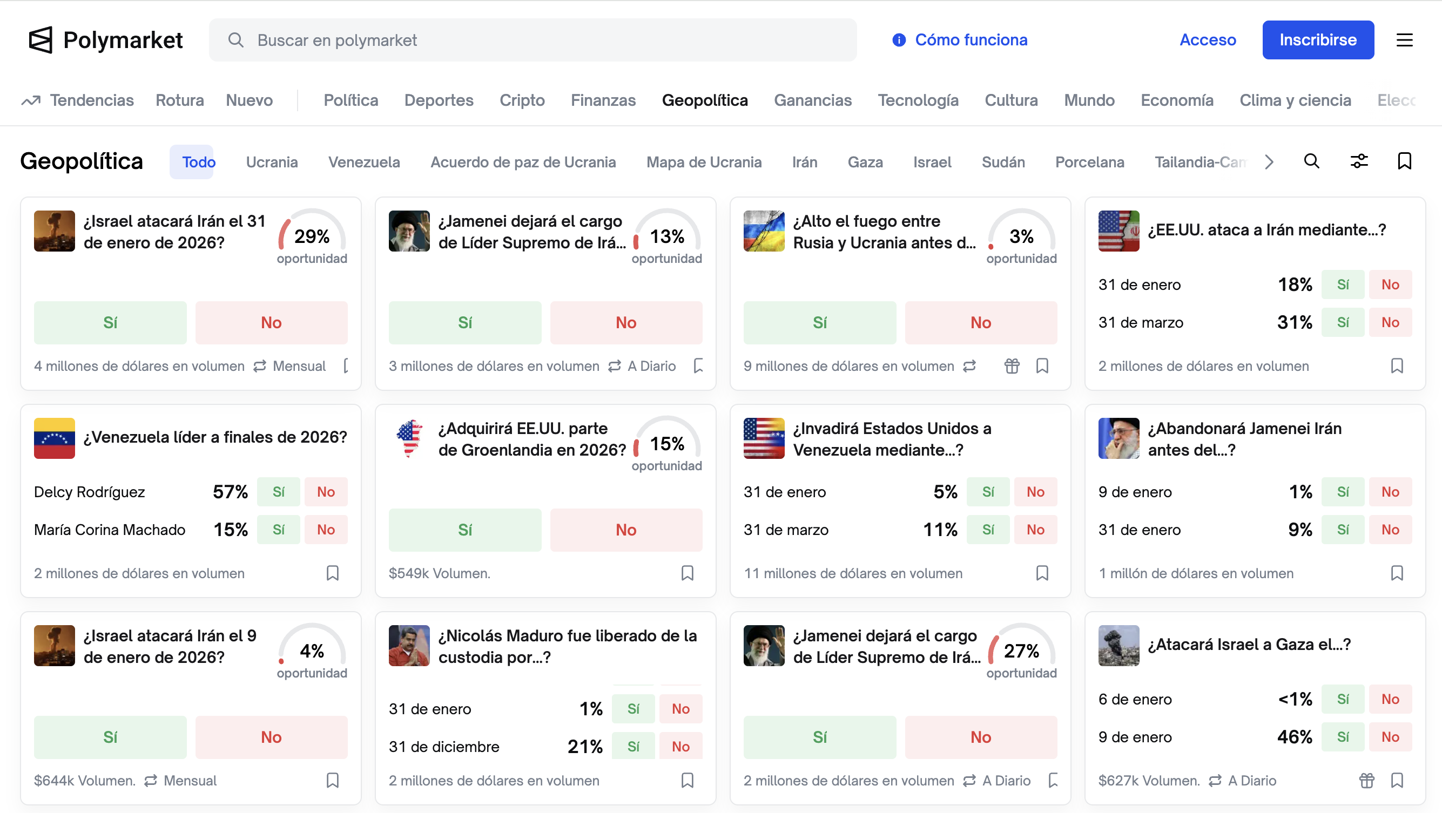Click gift icon on Rusia y Ucrania card
The width and height of the screenshot is (1442, 813).
pos(1012,366)
